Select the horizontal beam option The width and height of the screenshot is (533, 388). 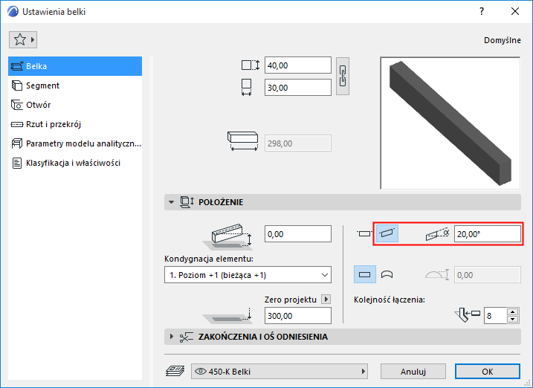click(x=364, y=233)
